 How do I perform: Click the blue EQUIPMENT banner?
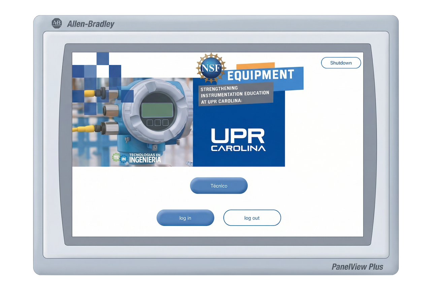tap(261, 75)
